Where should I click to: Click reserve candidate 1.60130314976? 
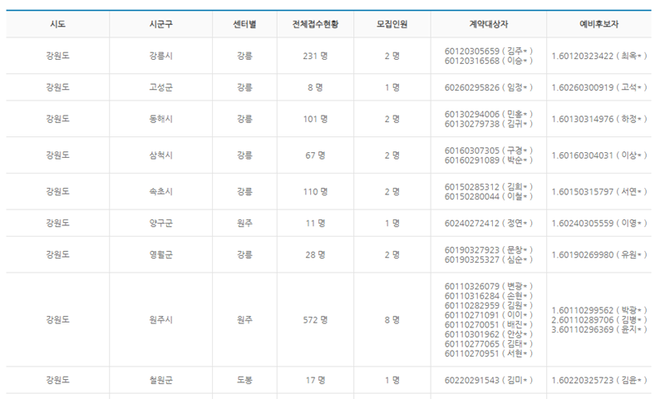point(599,119)
